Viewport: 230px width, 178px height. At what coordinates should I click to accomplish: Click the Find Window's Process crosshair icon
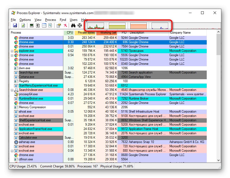pos(80,26)
